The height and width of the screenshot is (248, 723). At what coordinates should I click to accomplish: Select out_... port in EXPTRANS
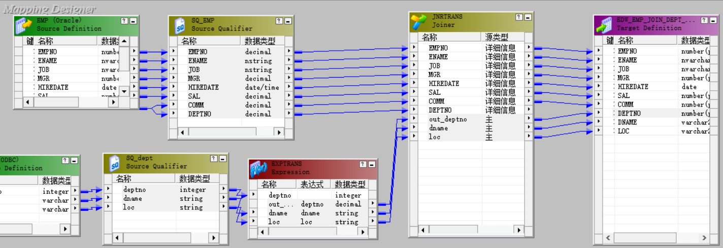point(313,204)
